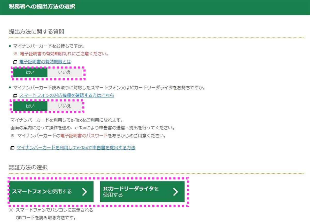Viewport: 310px width, 222px height.
Task: Click the window icon beside 電子証明書の有効期限とは
Action: click(16, 62)
